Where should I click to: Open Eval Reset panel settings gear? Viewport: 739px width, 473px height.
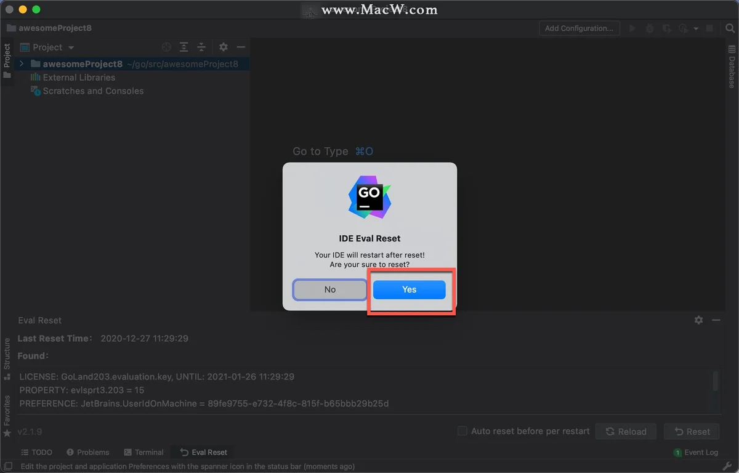698,320
